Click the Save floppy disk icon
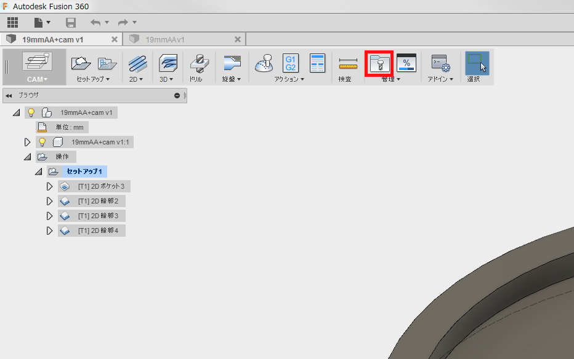 tap(71, 23)
